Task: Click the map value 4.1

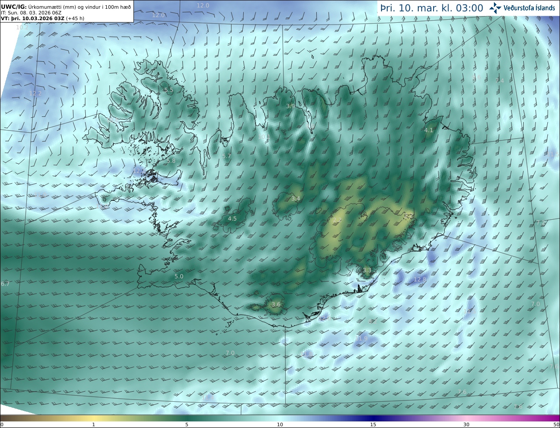Action: tap(429, 130)
